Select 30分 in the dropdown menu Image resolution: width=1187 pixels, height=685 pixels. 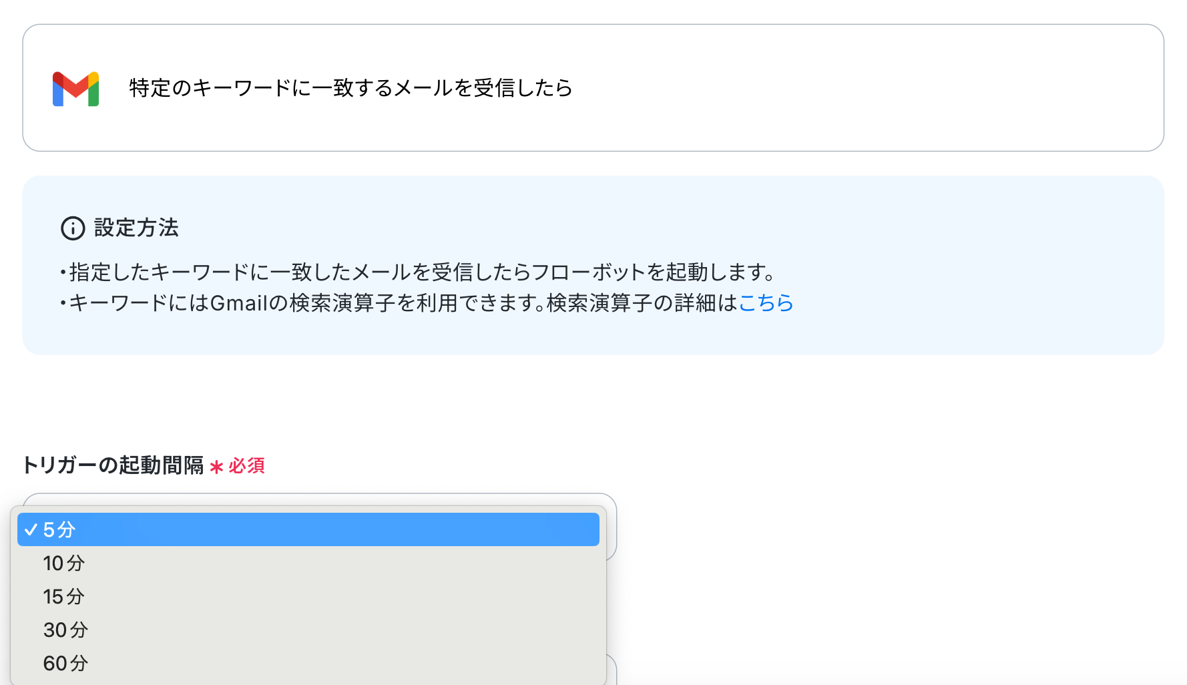[308, 630]
